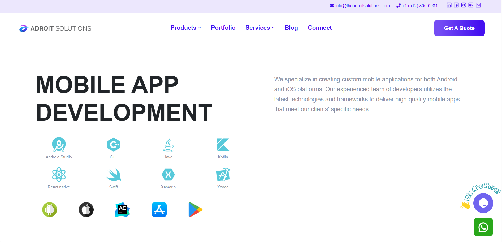
Task: Click the "We specialize in creating" paragraph
Action: coord(367,94)
